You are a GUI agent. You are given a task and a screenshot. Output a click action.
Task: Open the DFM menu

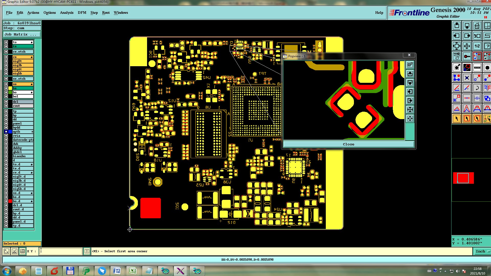[82, 13]
